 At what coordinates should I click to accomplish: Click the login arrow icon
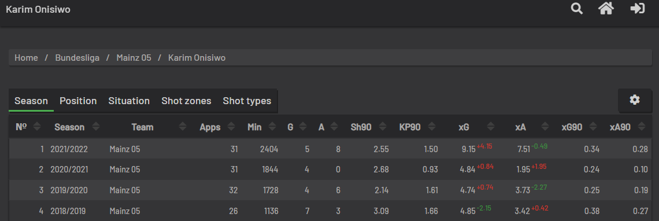coord(637,9)
